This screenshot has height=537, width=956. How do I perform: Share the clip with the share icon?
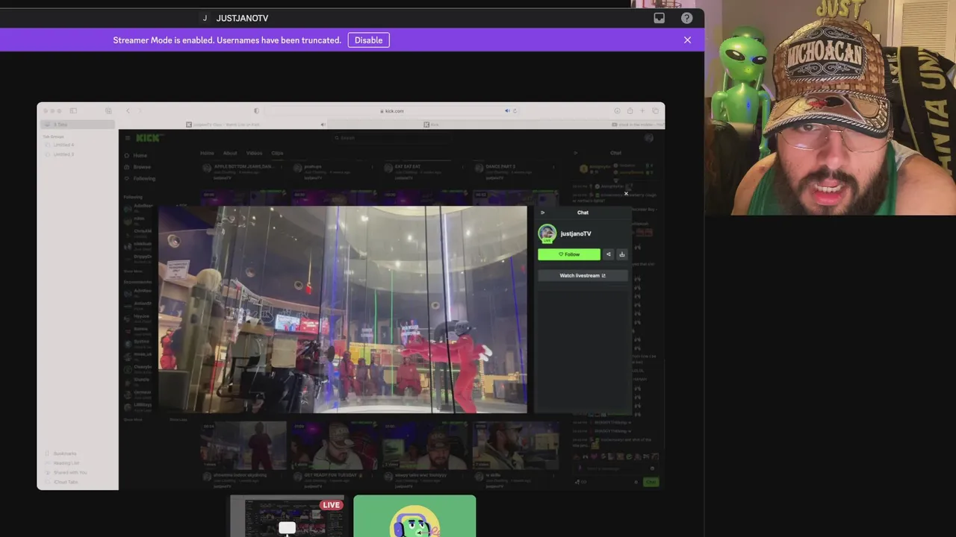point(608,254)
